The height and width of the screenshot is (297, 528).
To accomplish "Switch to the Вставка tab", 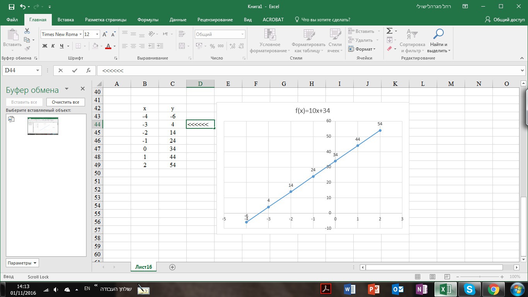I will pyautogui.click(x=66, y=20).
